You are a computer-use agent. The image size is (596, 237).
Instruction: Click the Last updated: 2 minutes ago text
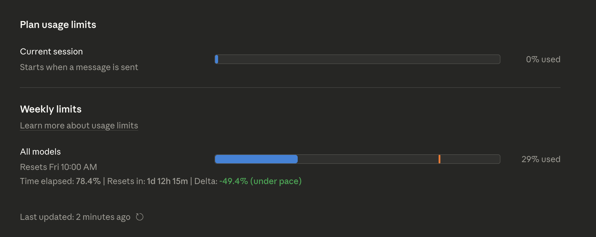75,217
